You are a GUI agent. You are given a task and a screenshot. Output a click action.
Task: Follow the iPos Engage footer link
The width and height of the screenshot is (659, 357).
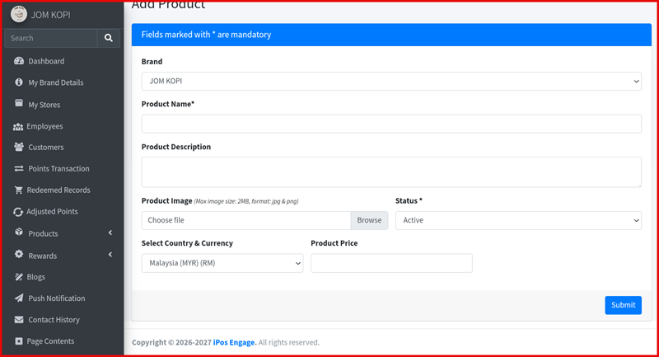tap(234, 342)
